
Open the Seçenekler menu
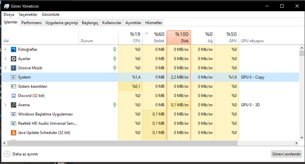point(28,15)
